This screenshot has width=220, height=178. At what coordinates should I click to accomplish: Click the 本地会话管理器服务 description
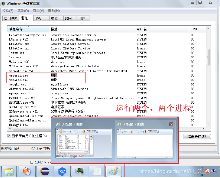66,57
